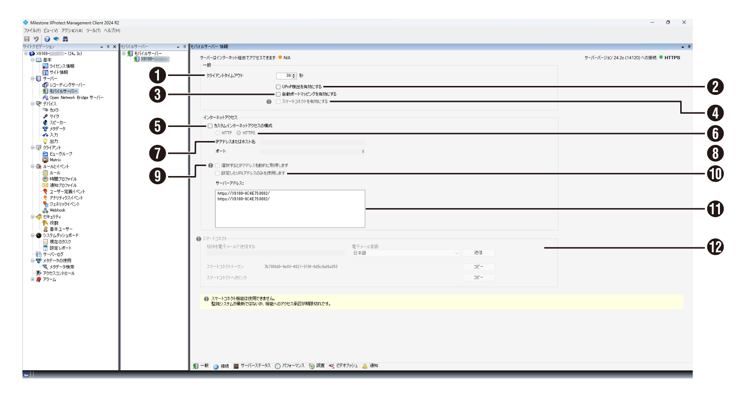Switch to 通知 tab
The height and width of the screenshot is (397, 754).
(370, 366)
